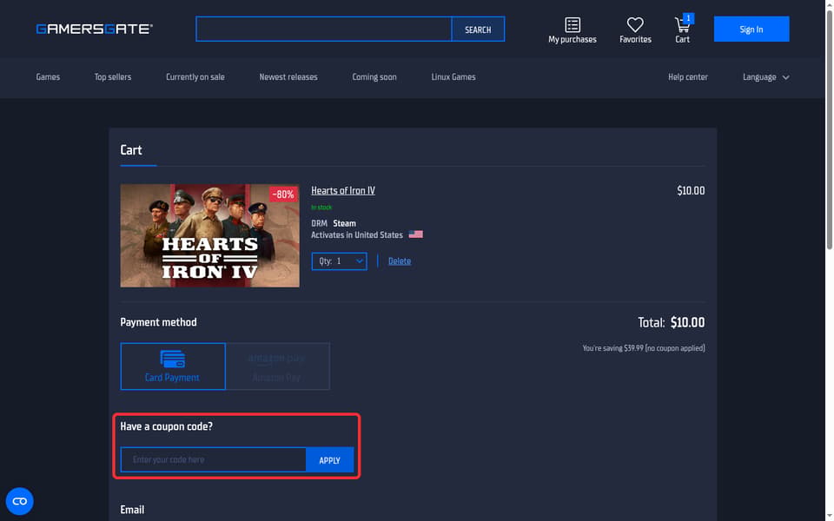Viewport: 834px width, 521px height.
Task: Click the Have a coupon code? heading
Action: pyautogui.click(x=167, y=426)
